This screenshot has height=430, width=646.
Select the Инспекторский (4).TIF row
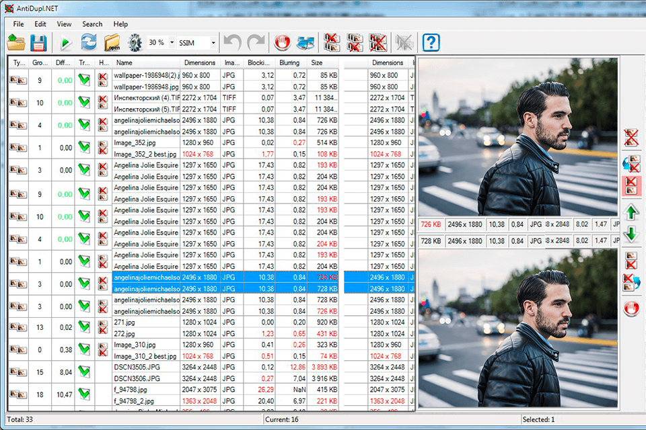tap(225, 98)
